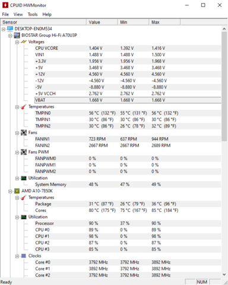The height and width of the screenshot is (285, 228).
Task: Open the View menu
Action: [18, 14]
